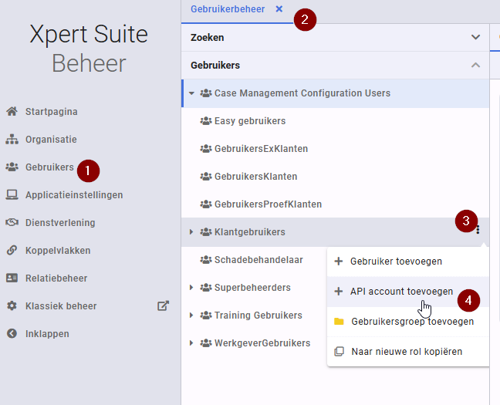Click the Inklappen collapse arrow icon

(12, 333)
